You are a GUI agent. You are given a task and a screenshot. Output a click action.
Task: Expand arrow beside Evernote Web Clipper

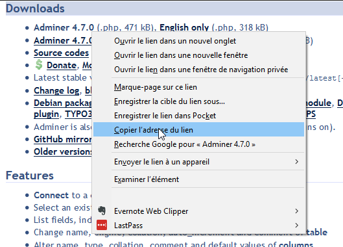point(296,211)
